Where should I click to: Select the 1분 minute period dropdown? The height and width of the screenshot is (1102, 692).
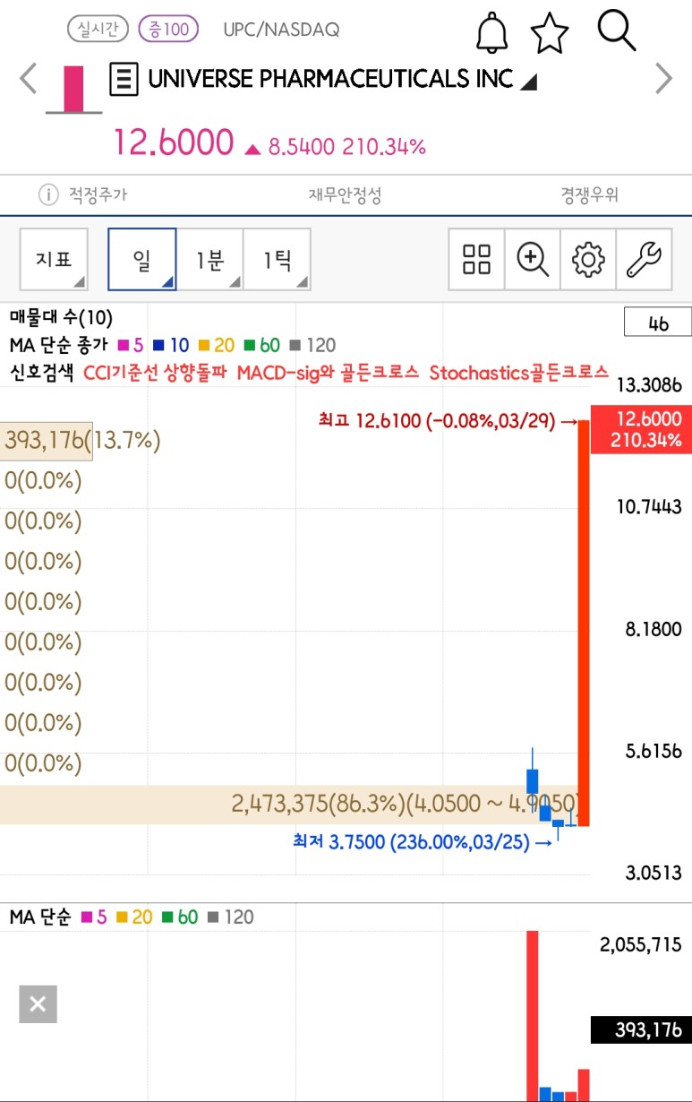tap(209, 259)
